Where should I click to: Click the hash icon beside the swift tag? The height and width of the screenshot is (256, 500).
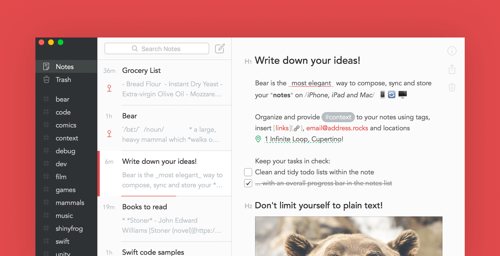[46, 241]
